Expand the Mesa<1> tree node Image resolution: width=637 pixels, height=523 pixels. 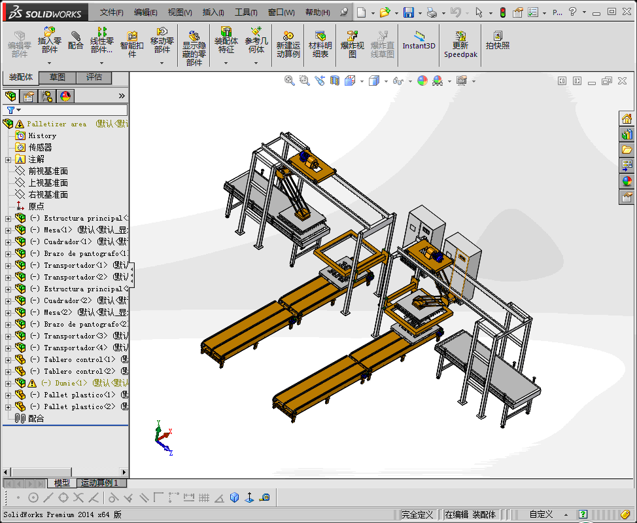[8, 230]
